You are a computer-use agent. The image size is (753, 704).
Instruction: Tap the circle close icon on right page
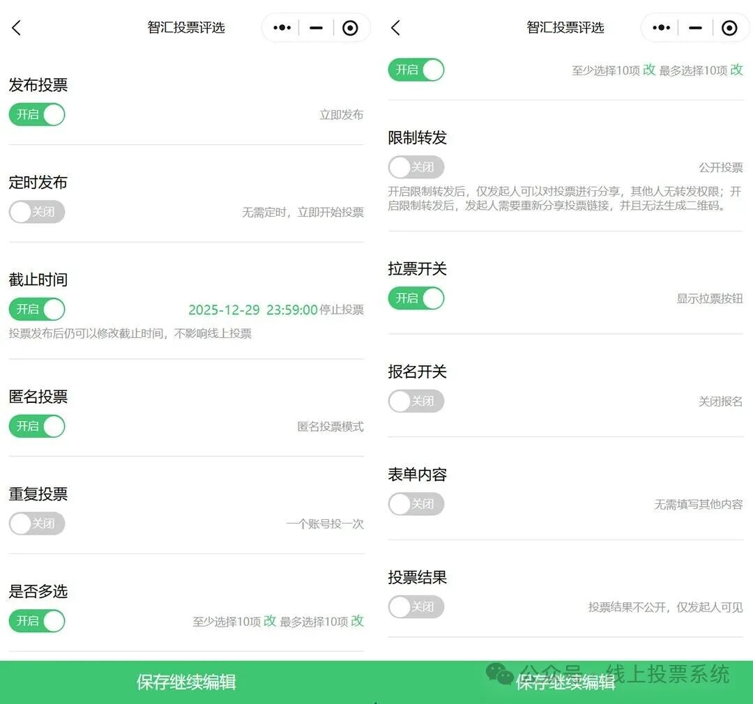[x=729, y=28]
